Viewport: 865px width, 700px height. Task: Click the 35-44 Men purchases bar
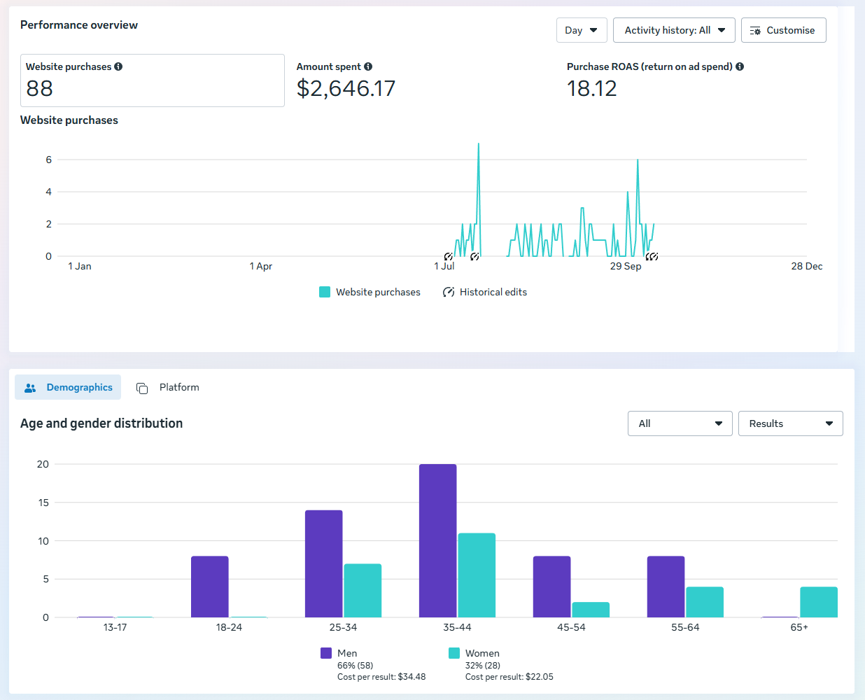pos(437,539)
